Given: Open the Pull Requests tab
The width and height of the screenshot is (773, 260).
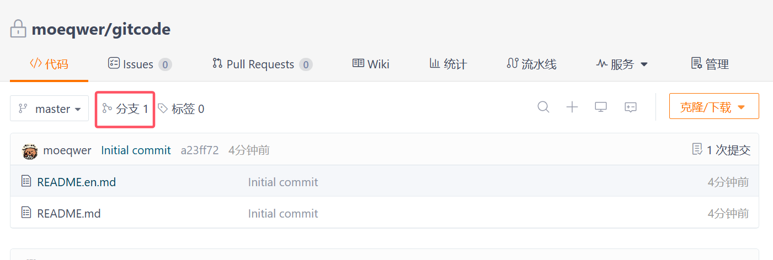Looking at the screenshot, I should (263, 64).
